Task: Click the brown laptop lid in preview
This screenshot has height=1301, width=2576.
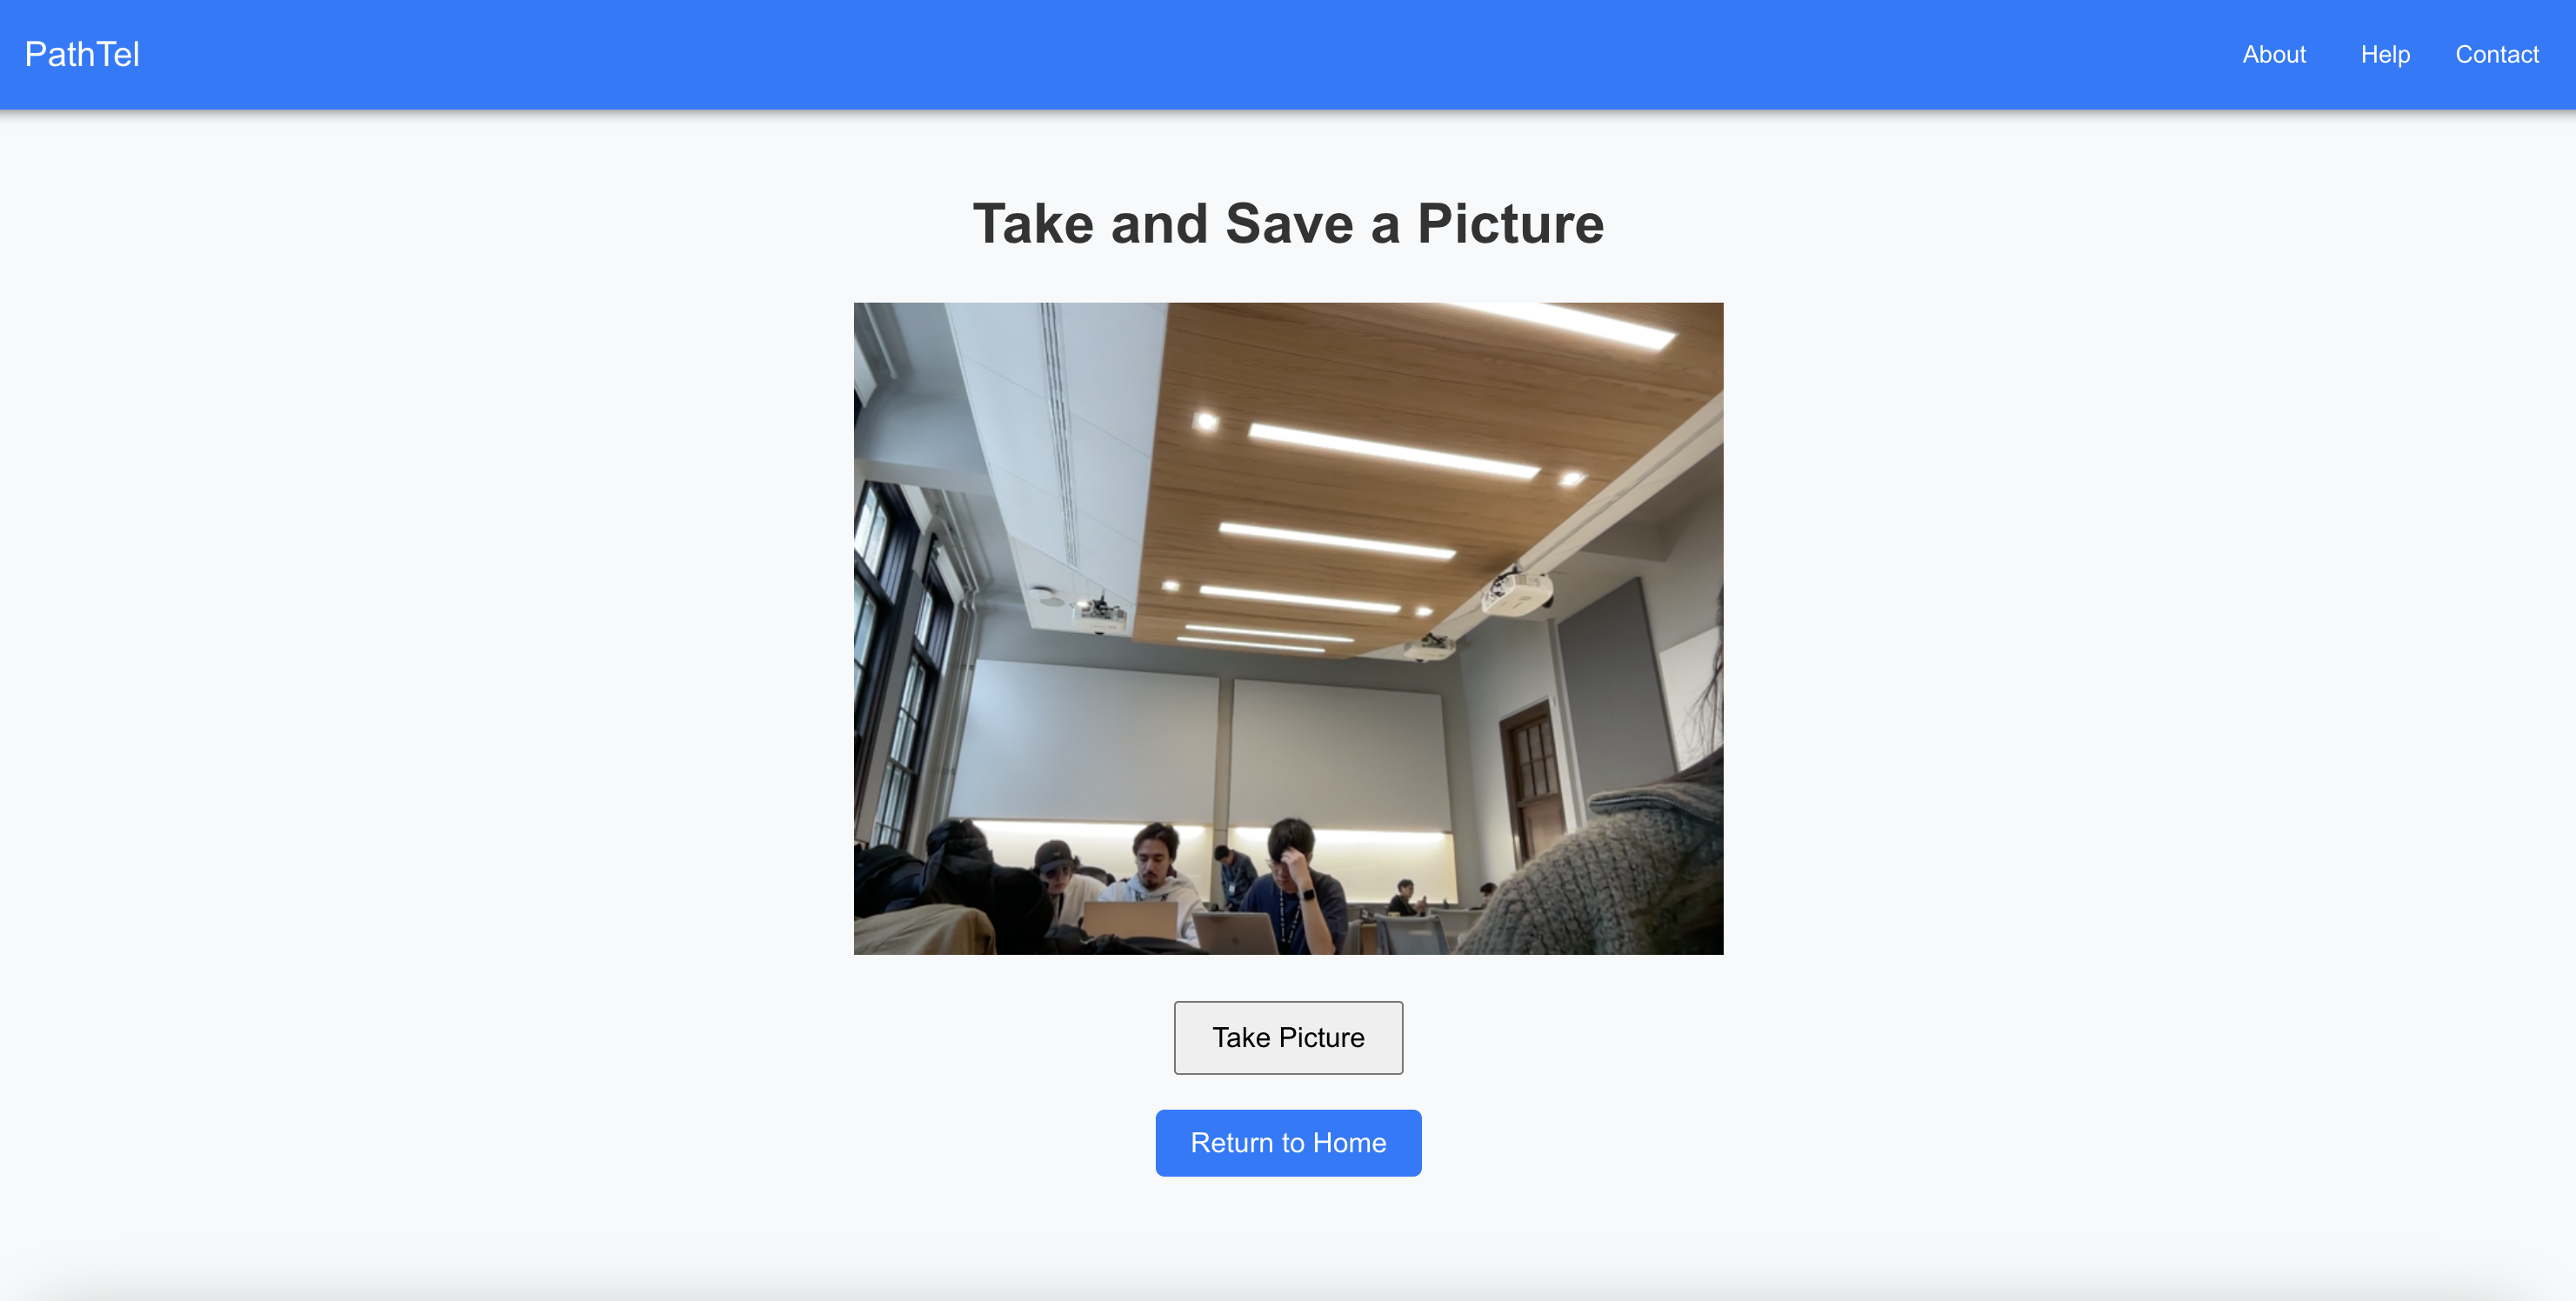Action: coord(1130,920)
